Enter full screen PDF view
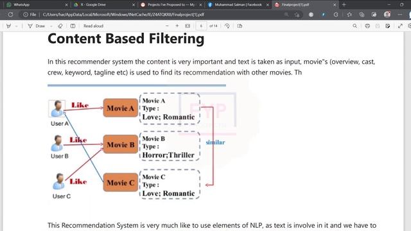 [x=400, y=26]
